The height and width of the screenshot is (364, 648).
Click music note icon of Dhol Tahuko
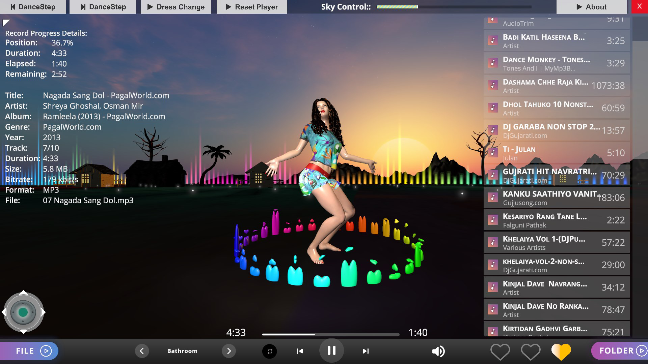click(493, 108)
